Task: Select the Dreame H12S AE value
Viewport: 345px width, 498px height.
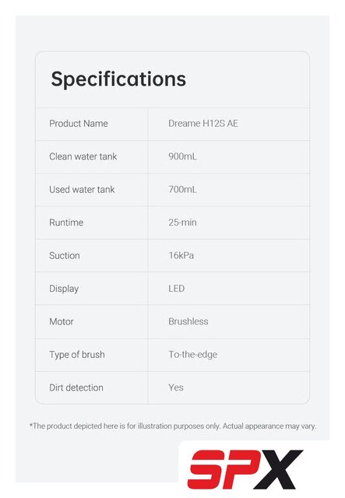Action: (x=203, y=123)
